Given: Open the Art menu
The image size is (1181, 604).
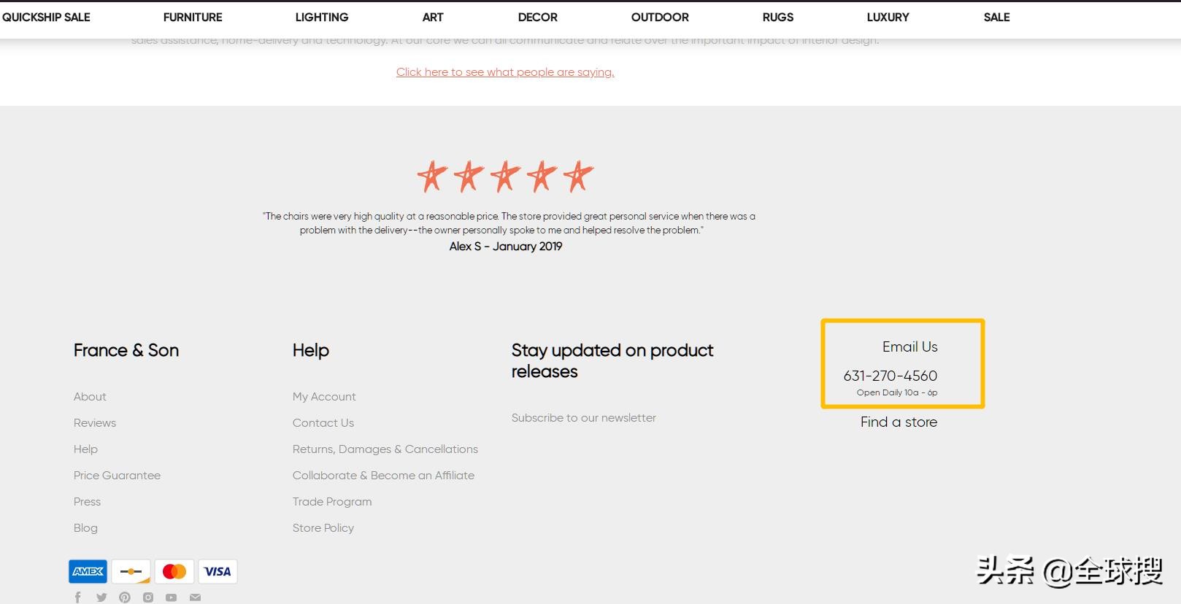Looking at the screenshot, I should pos(433,17).
